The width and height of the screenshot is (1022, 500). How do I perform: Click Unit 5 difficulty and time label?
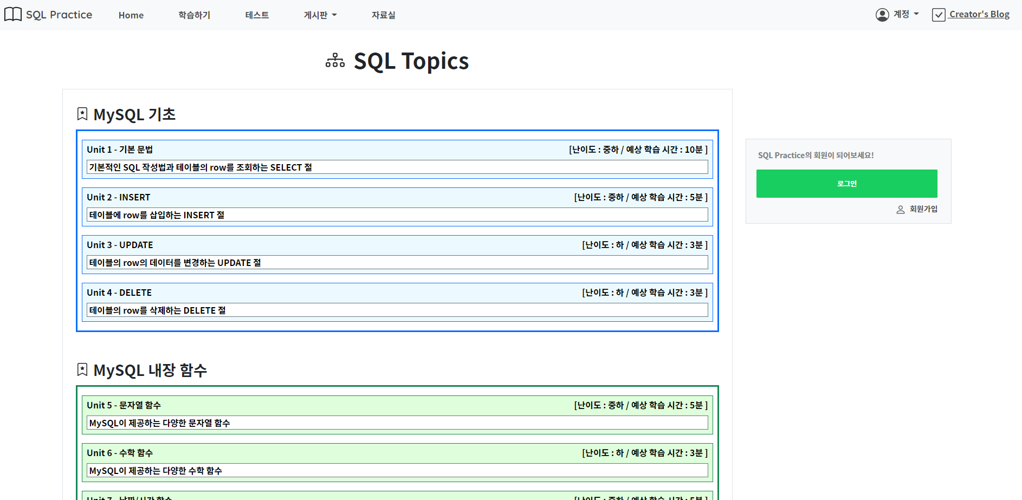(641, 405)
